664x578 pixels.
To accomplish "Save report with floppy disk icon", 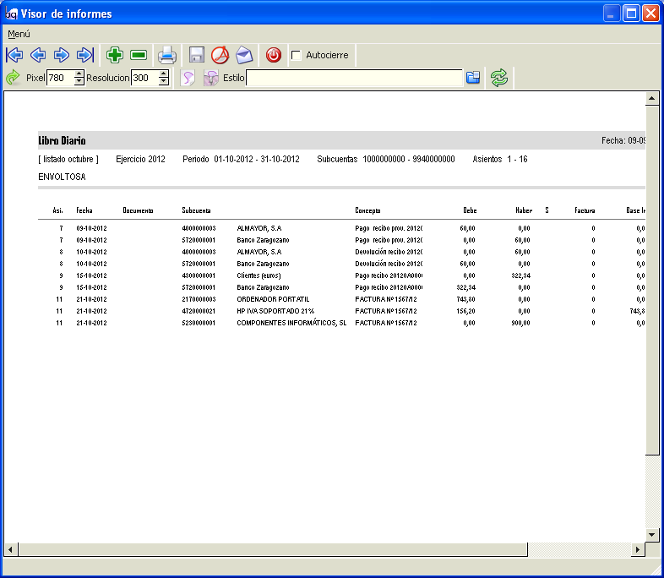I will tap(197, 55).
